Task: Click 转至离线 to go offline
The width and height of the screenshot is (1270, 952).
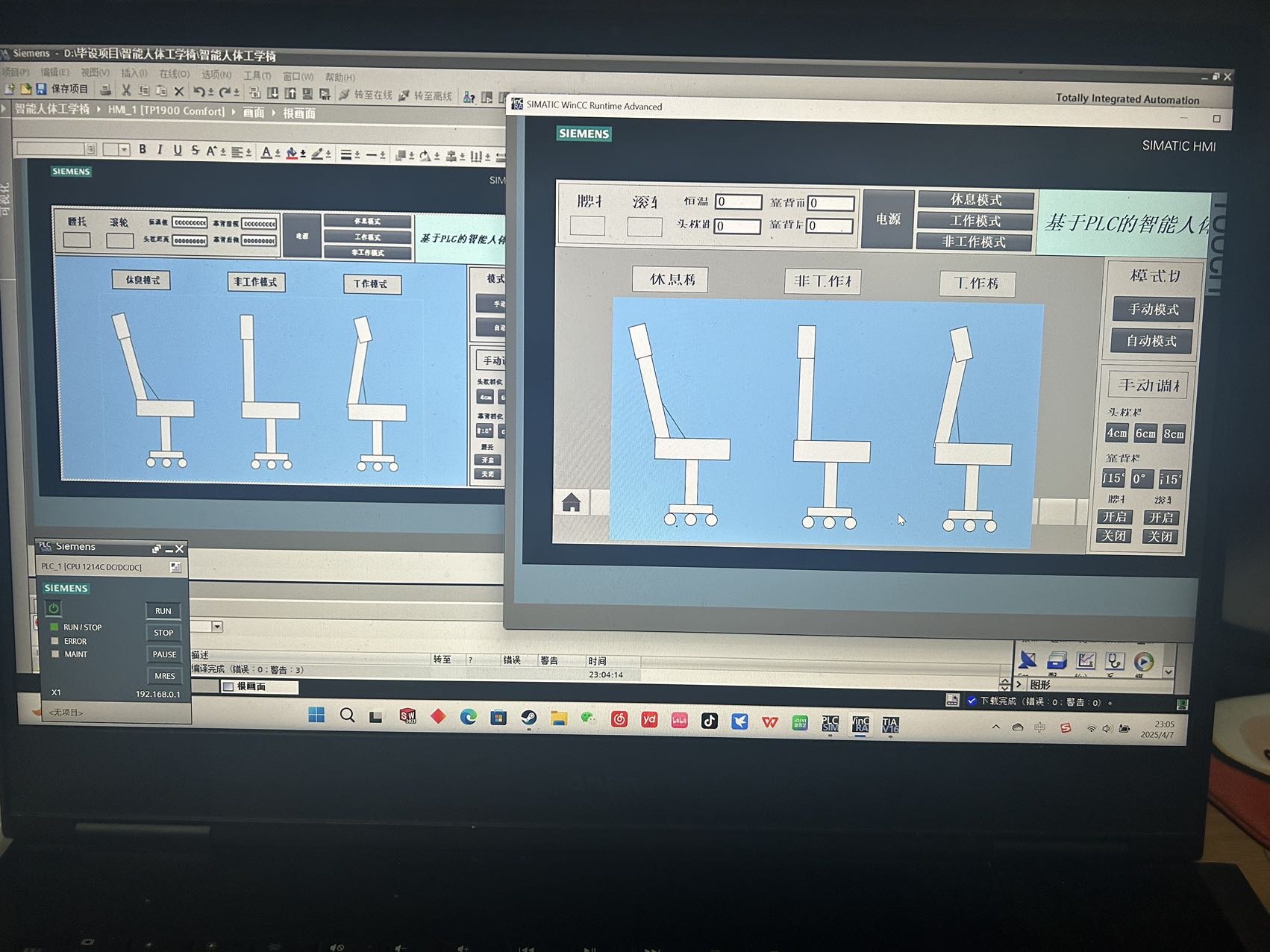Action: (425, 95)
